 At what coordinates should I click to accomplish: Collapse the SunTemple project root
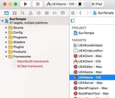pyautogui.click(x=2, y=21)
